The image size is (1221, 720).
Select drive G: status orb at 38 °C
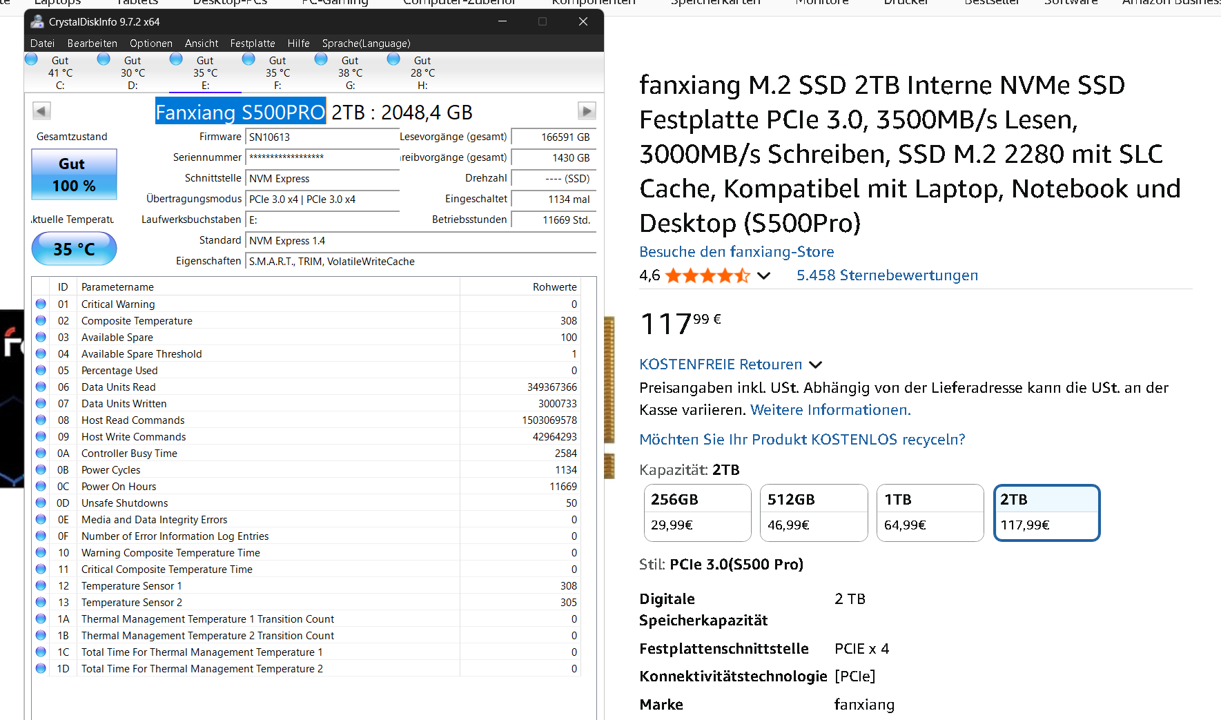pyautogui.click(x=321, y=59)
